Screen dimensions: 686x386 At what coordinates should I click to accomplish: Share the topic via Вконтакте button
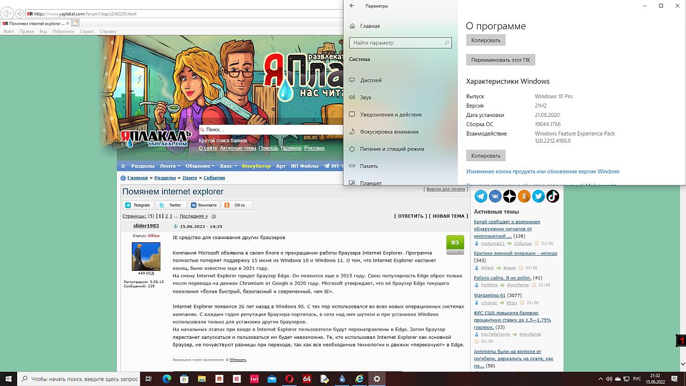coord(204,205)
